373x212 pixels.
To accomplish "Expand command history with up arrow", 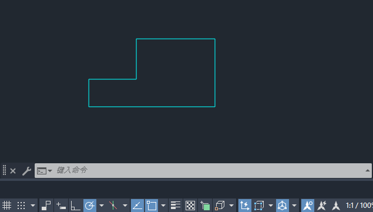I will (368, 170).
